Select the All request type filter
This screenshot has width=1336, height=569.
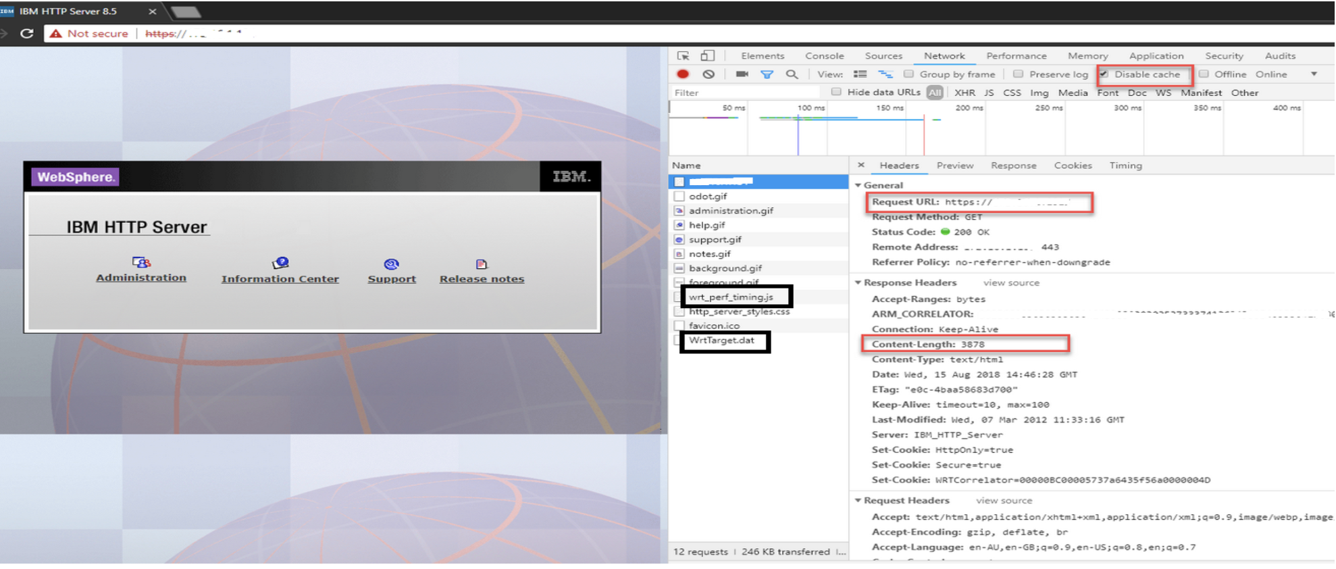(935, 93)
